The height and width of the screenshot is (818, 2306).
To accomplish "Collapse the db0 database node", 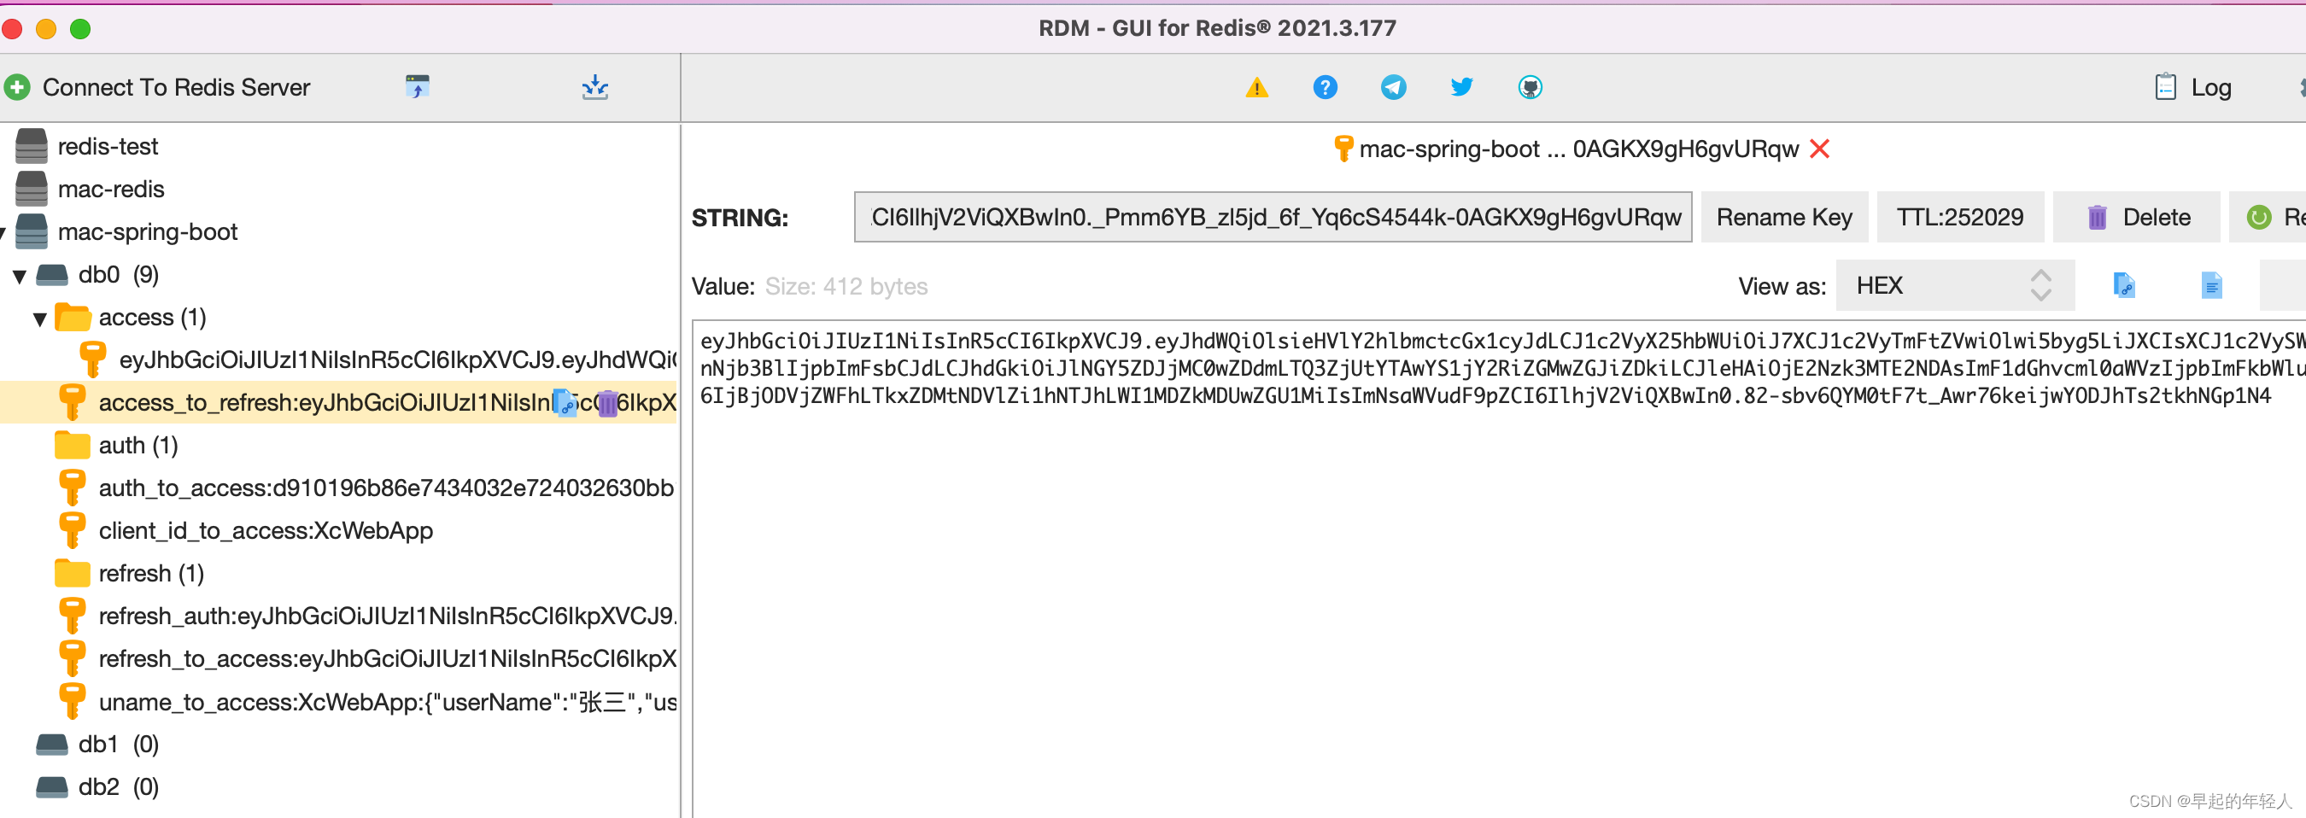I will point(19,275).
